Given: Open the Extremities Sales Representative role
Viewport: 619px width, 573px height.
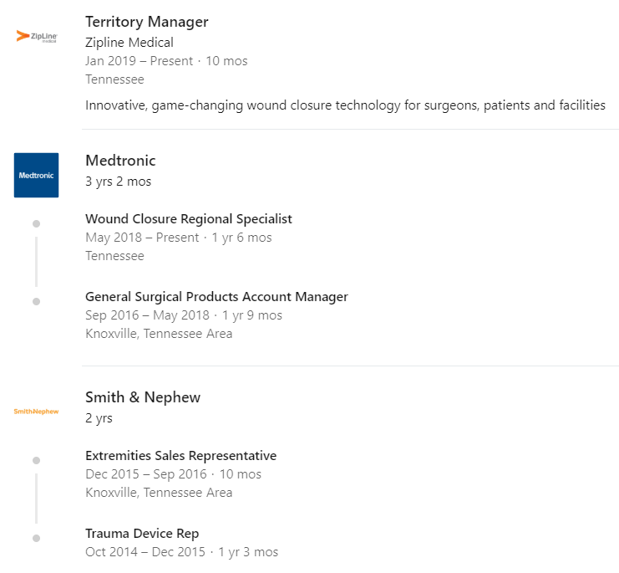Looking at the screenshot, I should [x=180, y=456].
